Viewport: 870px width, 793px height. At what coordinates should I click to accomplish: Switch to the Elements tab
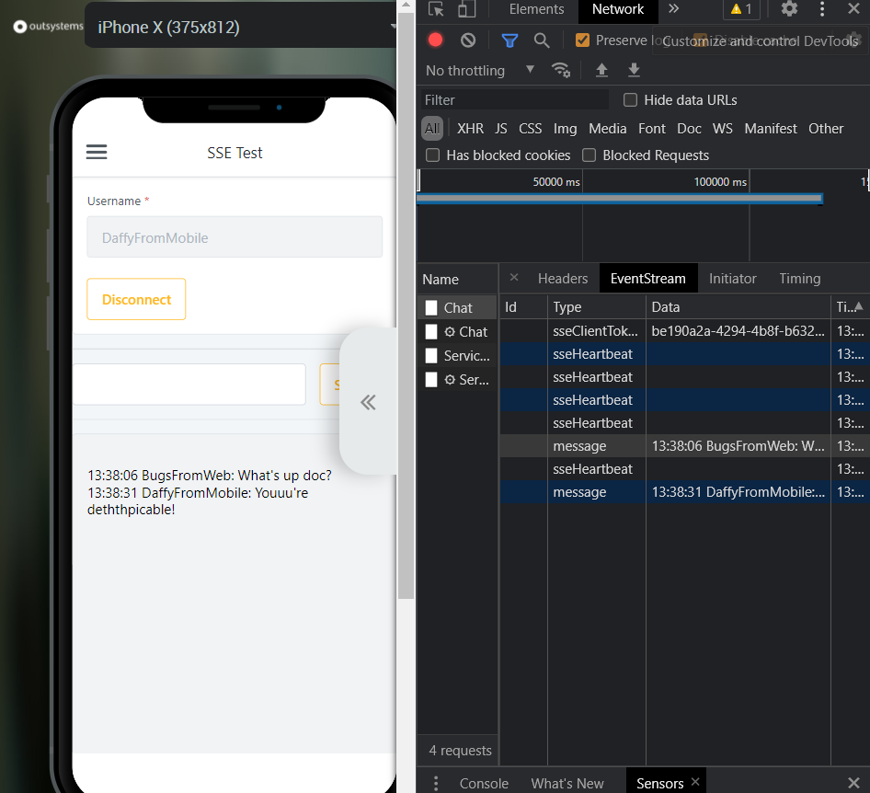coord(536,9)
